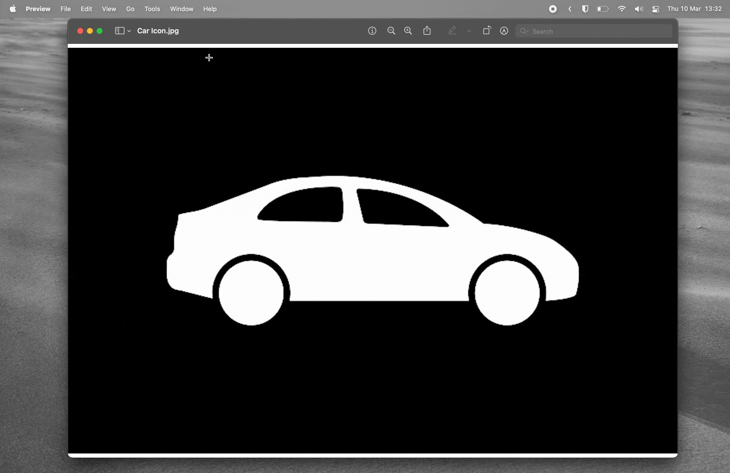Click the Car Icon.jpg filename label
The width and height of the screenshot is (730, 473).
(x=157, y=31)
